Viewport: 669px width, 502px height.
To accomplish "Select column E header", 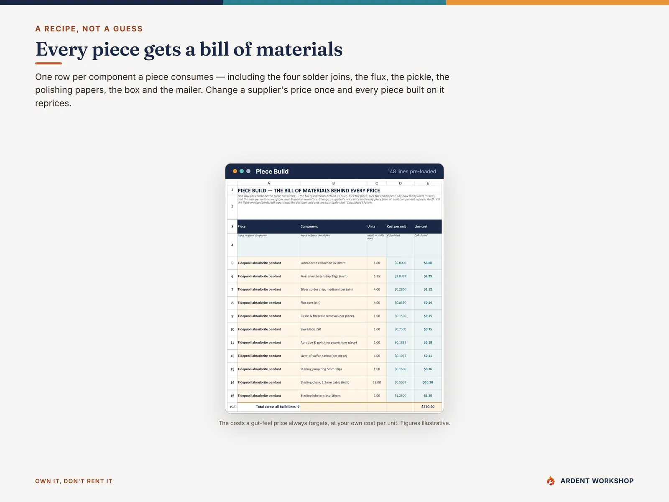I will tap(428, 183).
